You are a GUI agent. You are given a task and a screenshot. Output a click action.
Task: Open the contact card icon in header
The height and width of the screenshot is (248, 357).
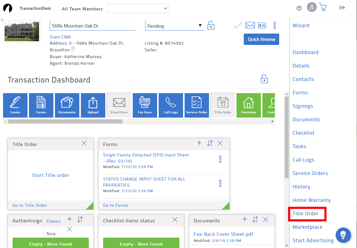pyautogui.click(x=262, y=25)
